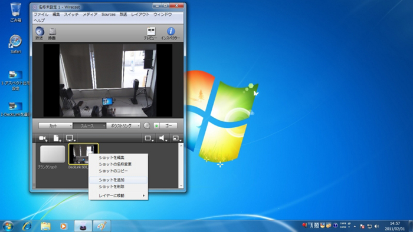Screen dimensions: 413x232
Task: Open the Windows Start menu orb
Action: pos(8,226)
